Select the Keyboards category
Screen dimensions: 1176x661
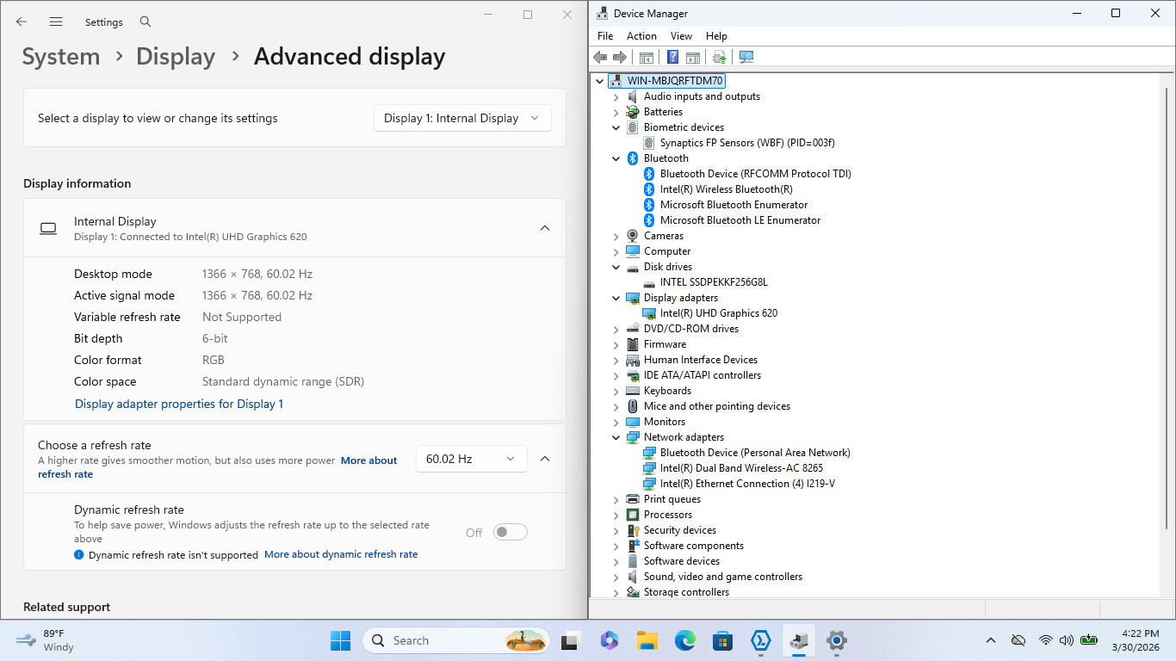(667, 391)
